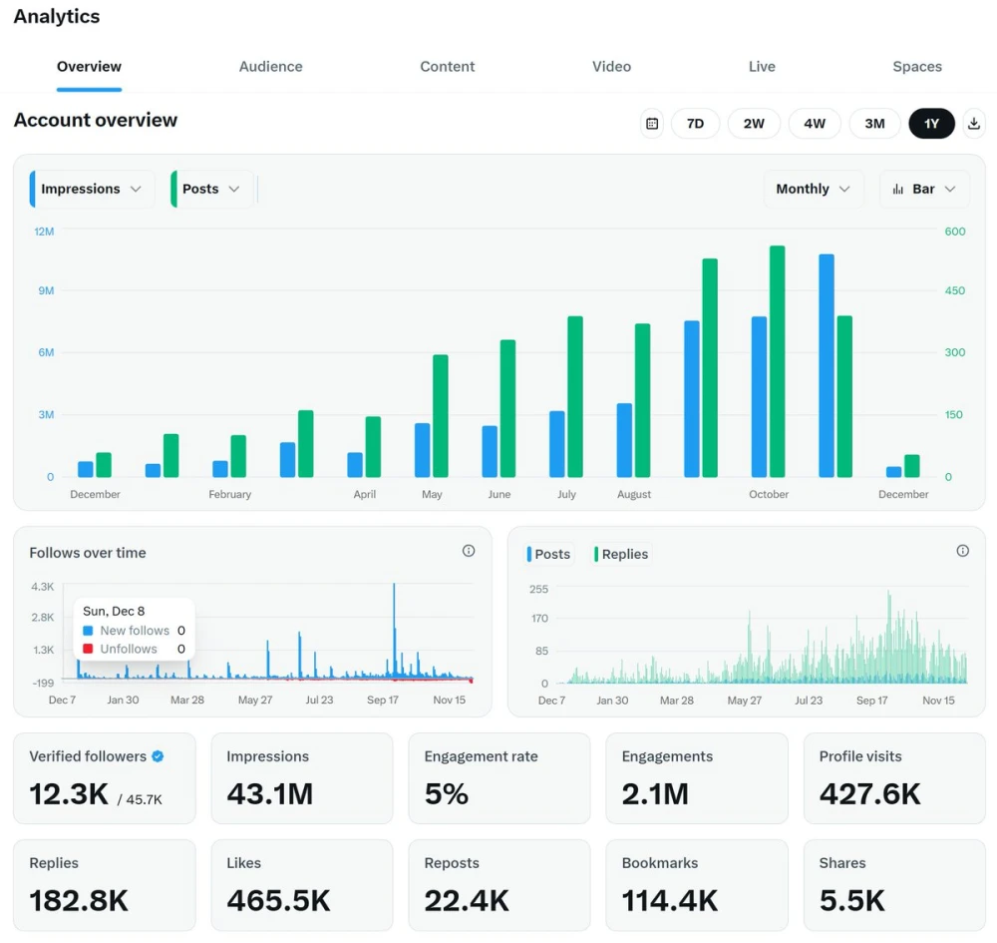Expand the Posts metric dropdown

point(211,189)
